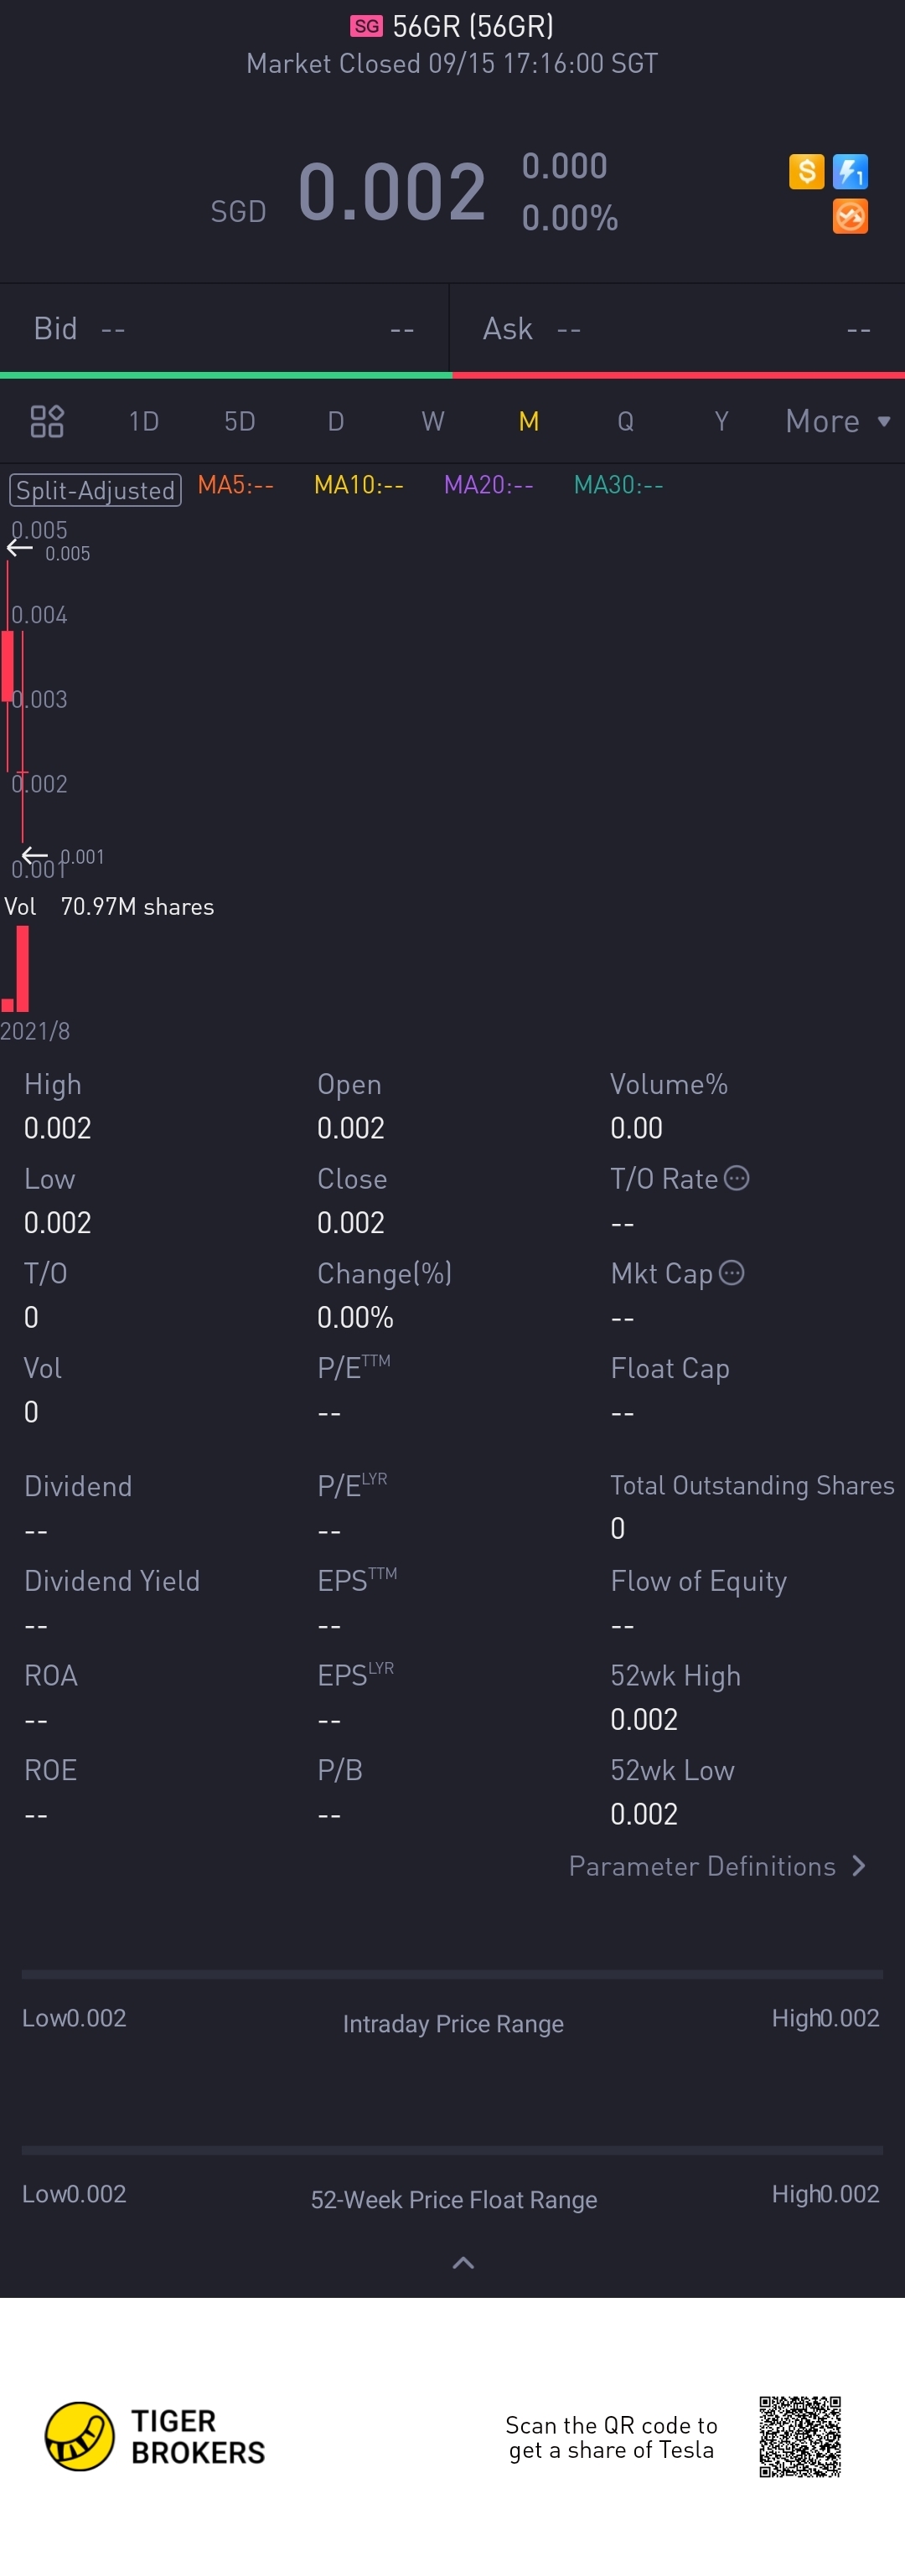Tap the Bid quote panel
The width and height of the screenshot is (905, 2576).
coord(224,329)
